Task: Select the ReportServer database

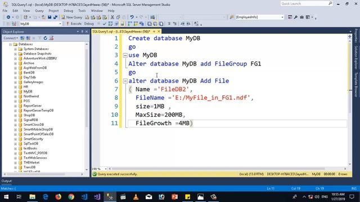Action: [x=33, y=106]
